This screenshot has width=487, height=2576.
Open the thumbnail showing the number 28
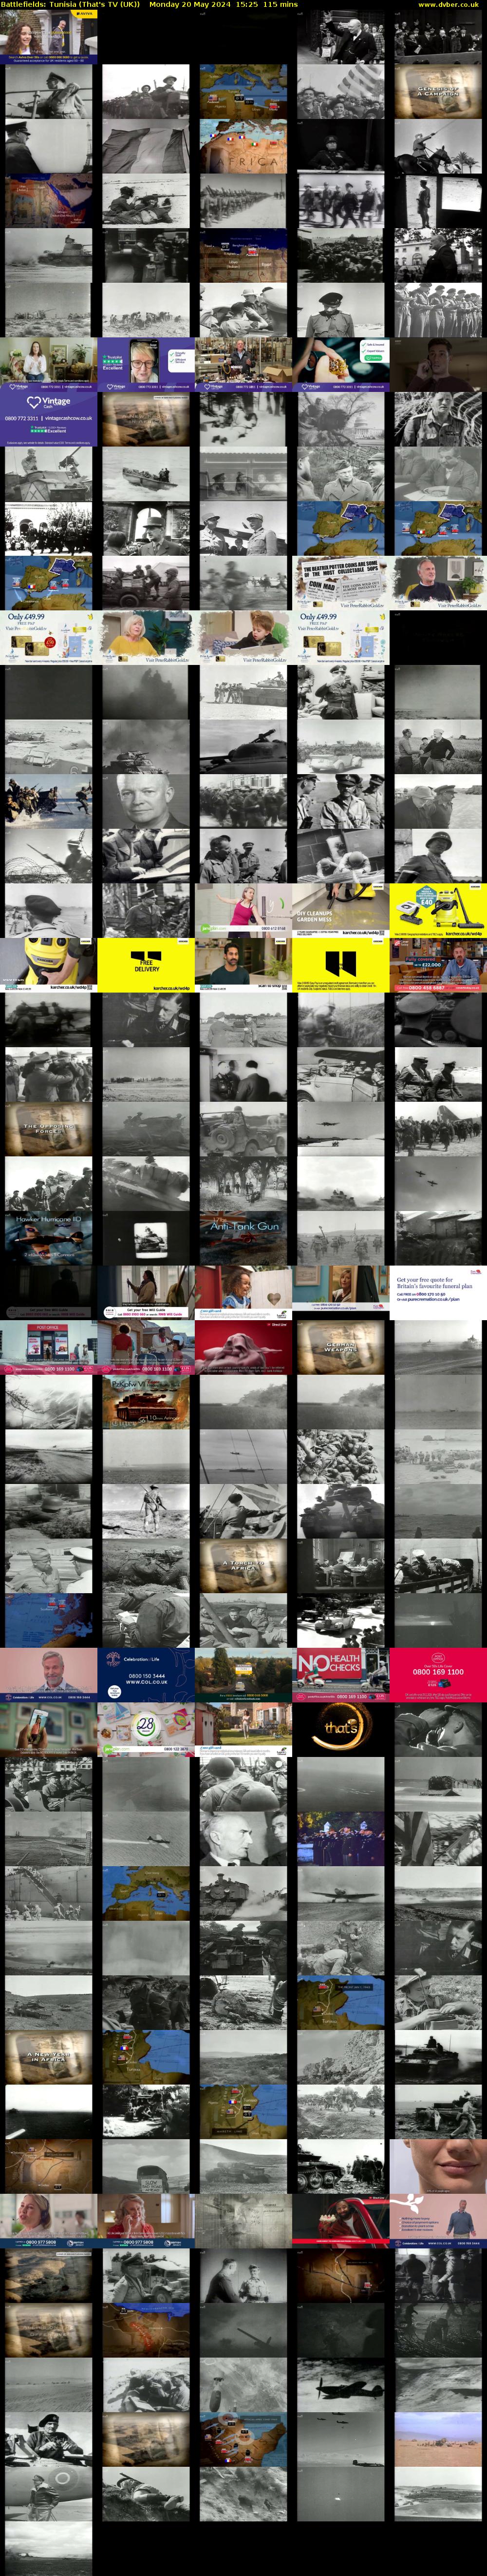click(146, 1729)
